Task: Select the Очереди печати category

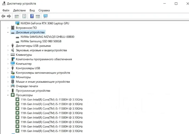Action: point(27,86)
